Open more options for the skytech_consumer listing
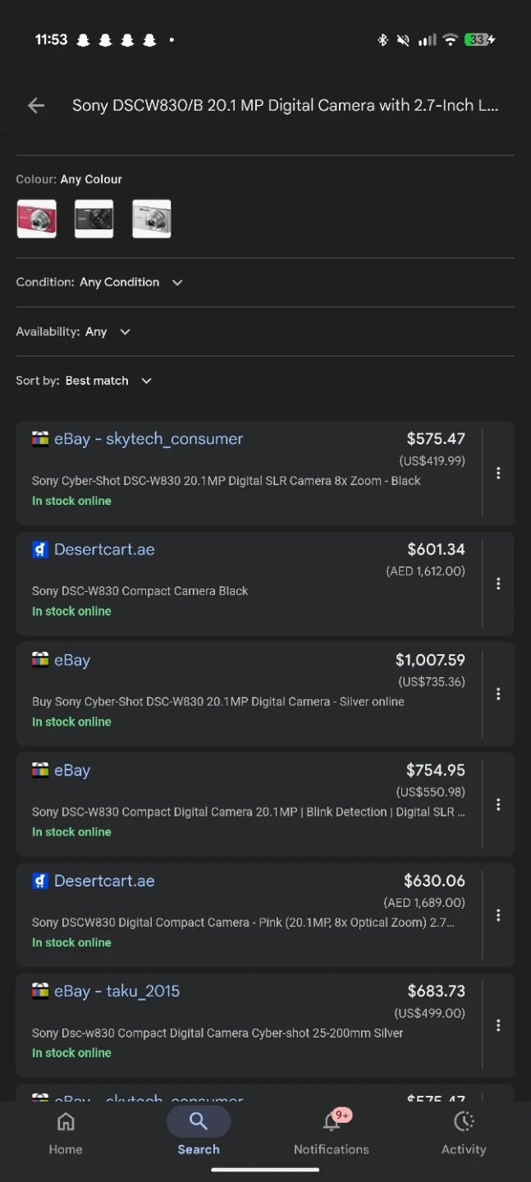Screen dimensions: 531x1182 [x=498, y=473]
